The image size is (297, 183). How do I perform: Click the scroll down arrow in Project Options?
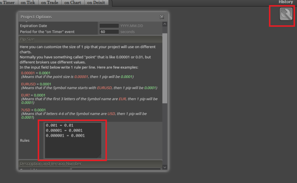click(x=165, y=167)
